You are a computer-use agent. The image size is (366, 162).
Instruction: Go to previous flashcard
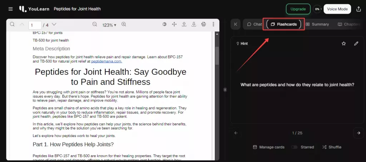click(x=236, y=133)
